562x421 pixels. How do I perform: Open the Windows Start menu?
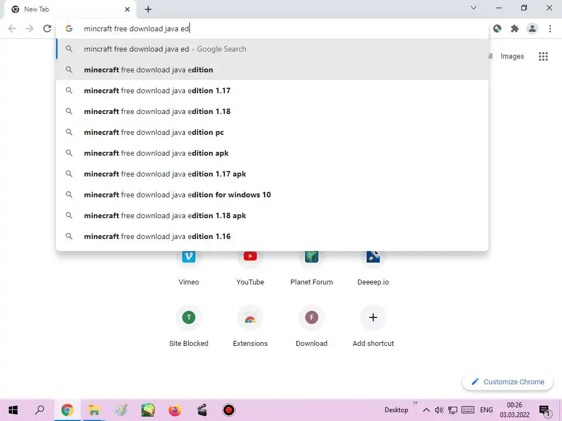[x=13, y=410]
